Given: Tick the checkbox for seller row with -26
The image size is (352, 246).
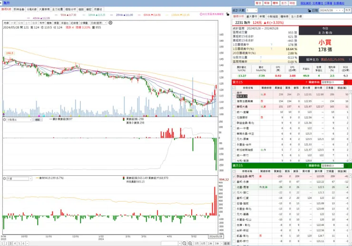Looking at the screenshot, I should point(234,187).
